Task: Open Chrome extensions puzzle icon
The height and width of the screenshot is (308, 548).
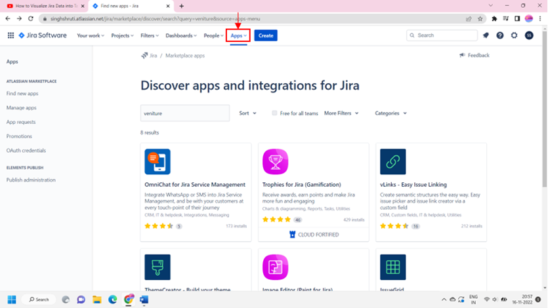Action: [x=494, y=19]
